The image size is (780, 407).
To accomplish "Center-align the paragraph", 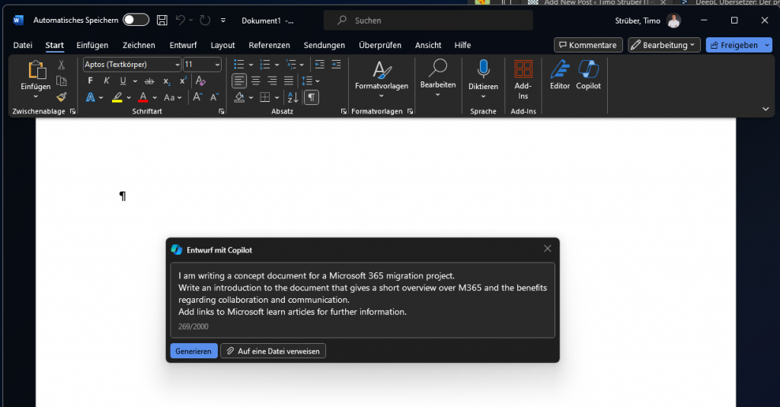I will pos(256,81).
